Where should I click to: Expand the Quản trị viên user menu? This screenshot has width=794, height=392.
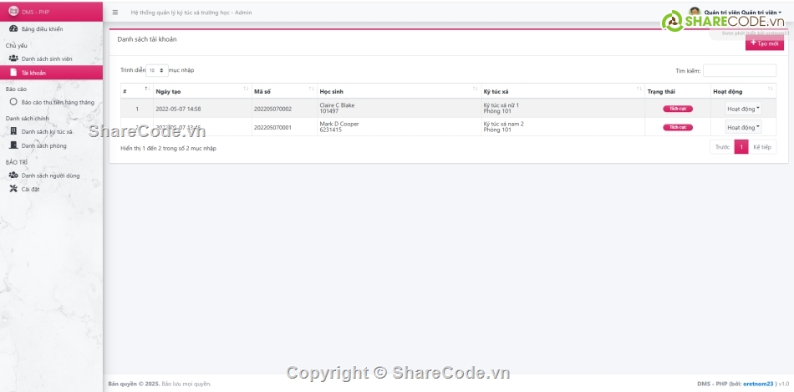742,13
